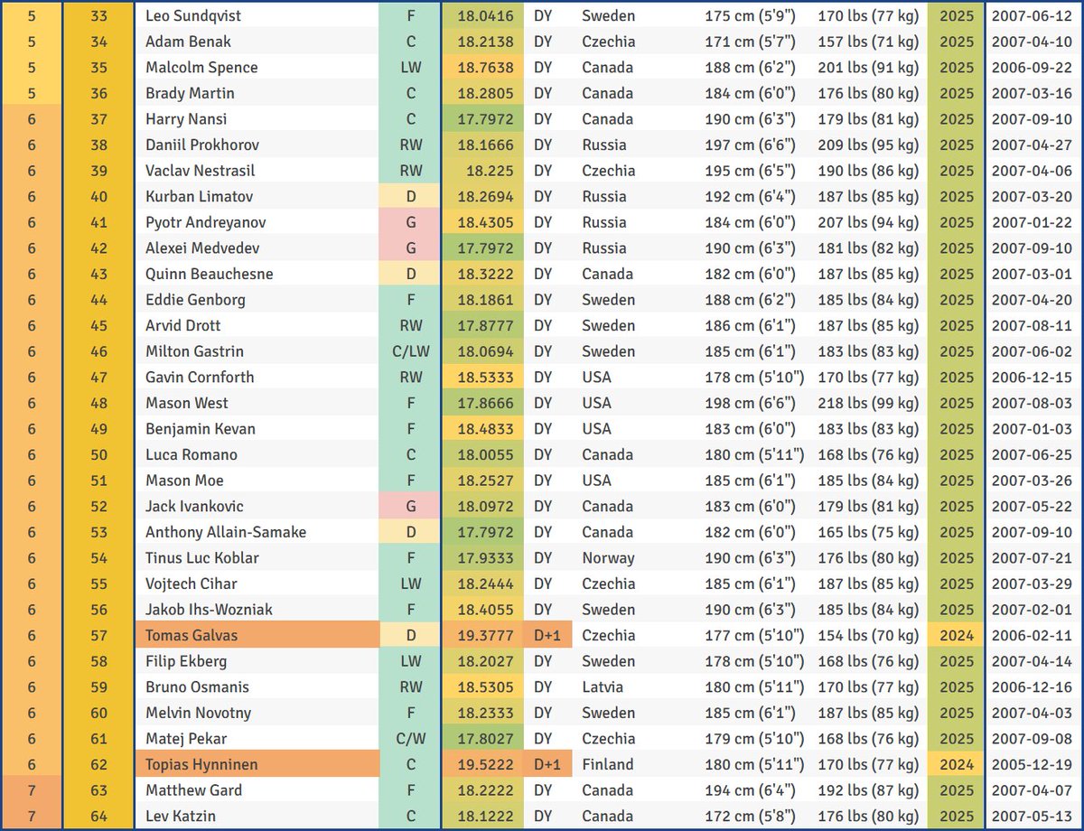Select the birthdate 2005-12-19
This screenshot has height=831, width=1084.
1032,765
